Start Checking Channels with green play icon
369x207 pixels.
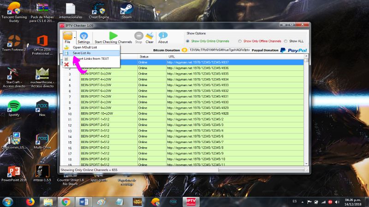[x=113, y=38]
